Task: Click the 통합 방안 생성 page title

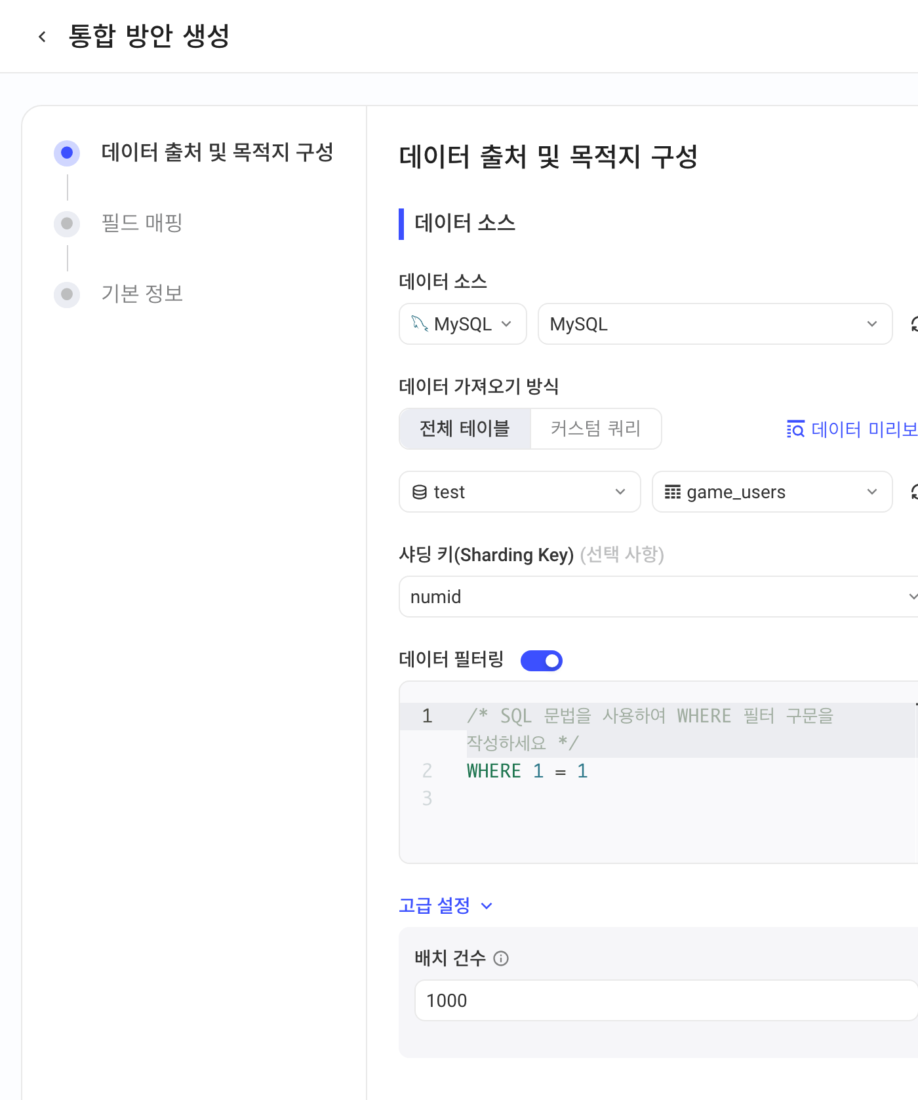Action: click(150, 36)
